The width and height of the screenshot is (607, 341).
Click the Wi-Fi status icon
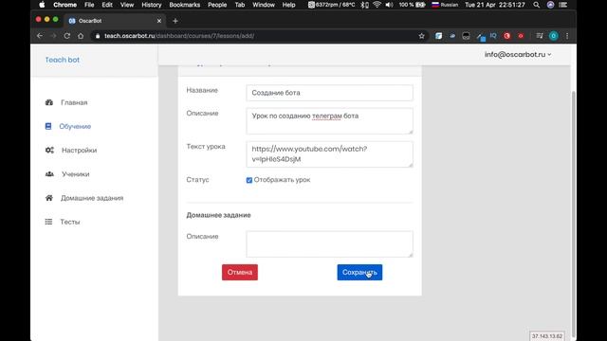tap(377, 5)
